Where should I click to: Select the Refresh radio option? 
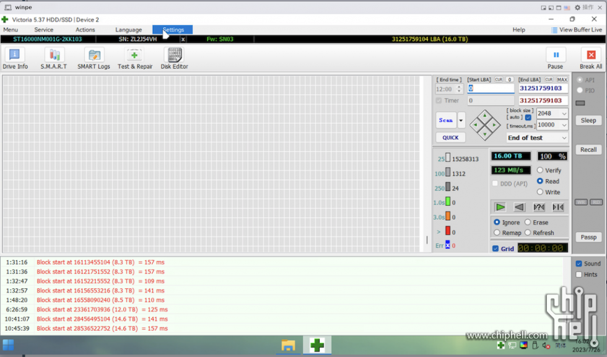coord(528,233)
